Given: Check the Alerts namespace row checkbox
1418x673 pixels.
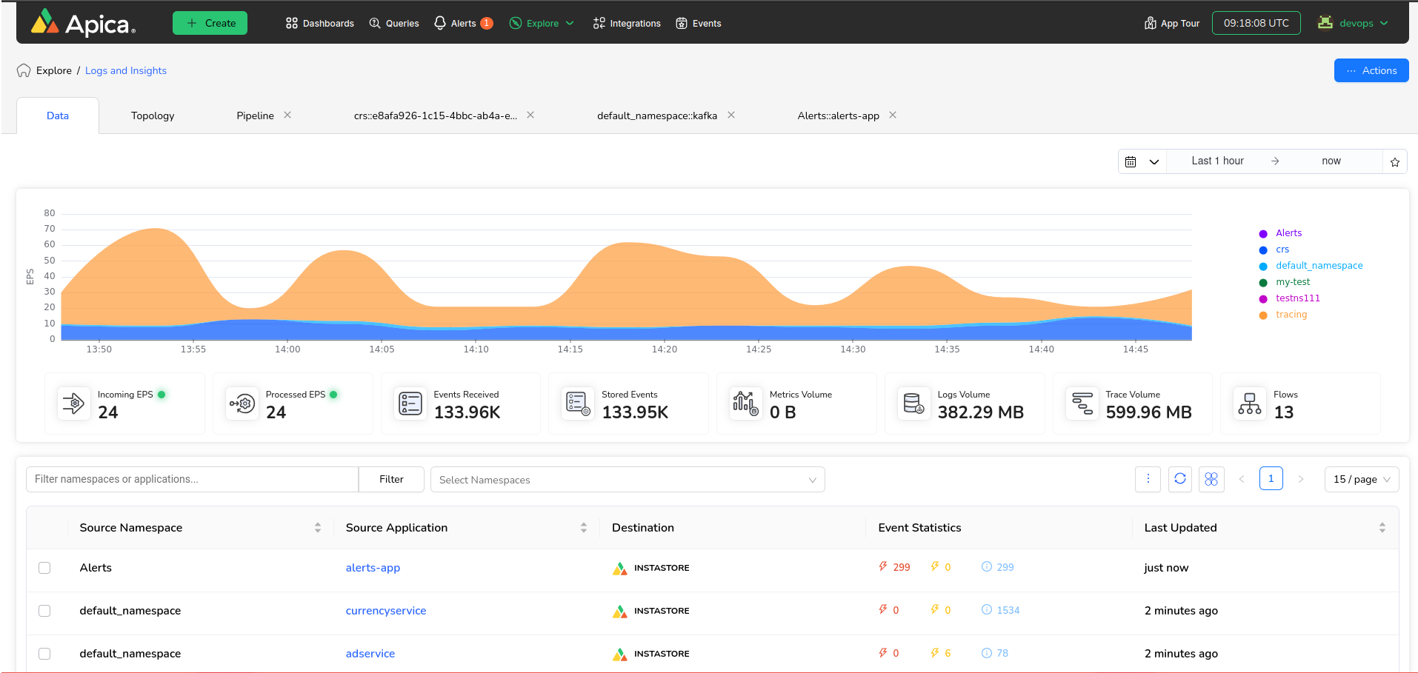Looking at the screenshot, I should point(44,568).
